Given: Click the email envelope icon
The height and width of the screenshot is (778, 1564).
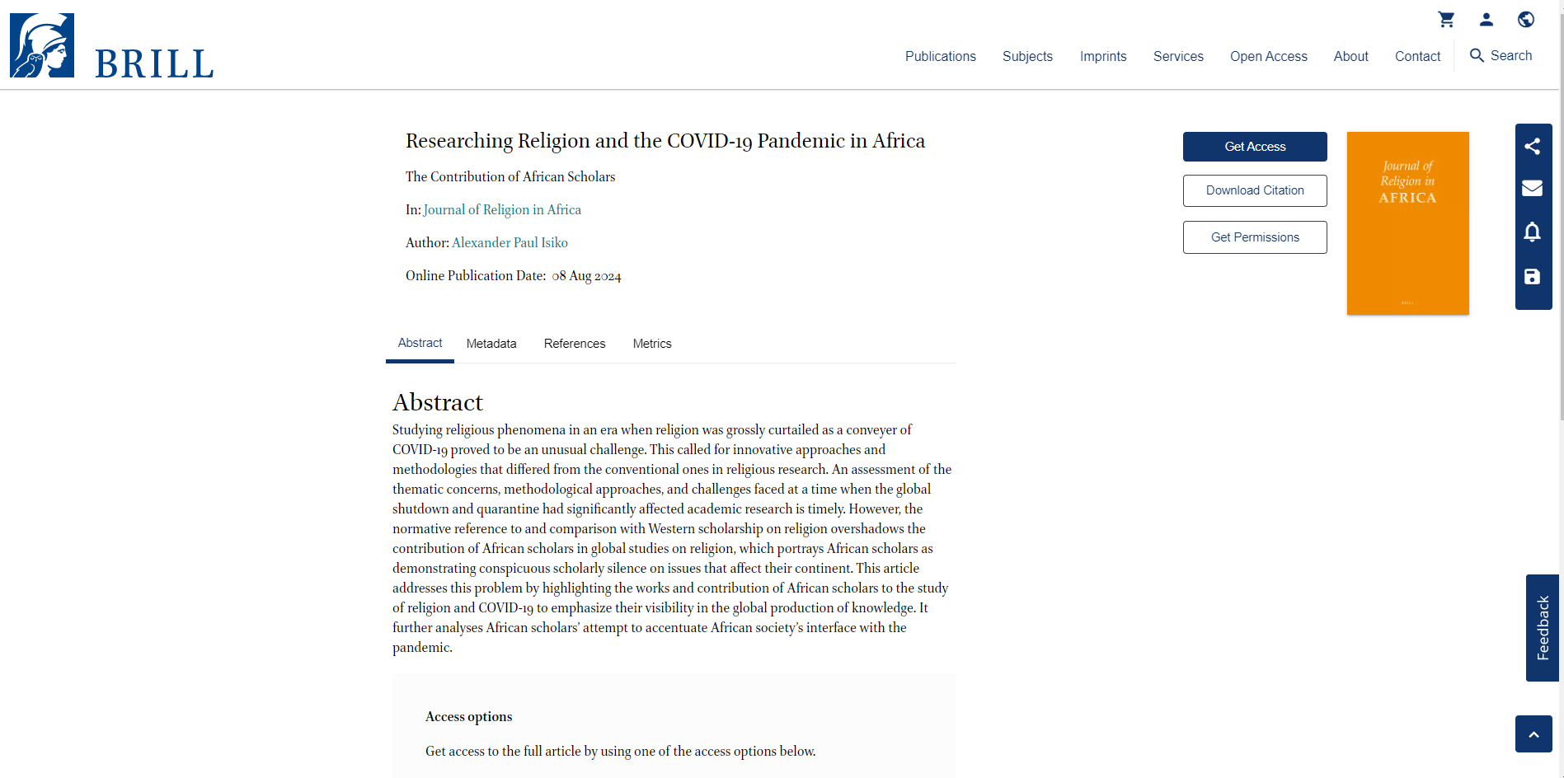Looking at the screenshot, I should click(x=1533, y=188).
